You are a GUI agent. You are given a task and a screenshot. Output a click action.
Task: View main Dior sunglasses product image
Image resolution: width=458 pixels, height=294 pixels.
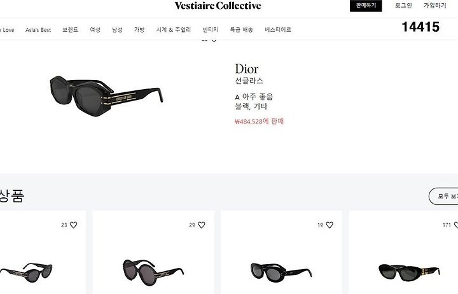point(106,96)
